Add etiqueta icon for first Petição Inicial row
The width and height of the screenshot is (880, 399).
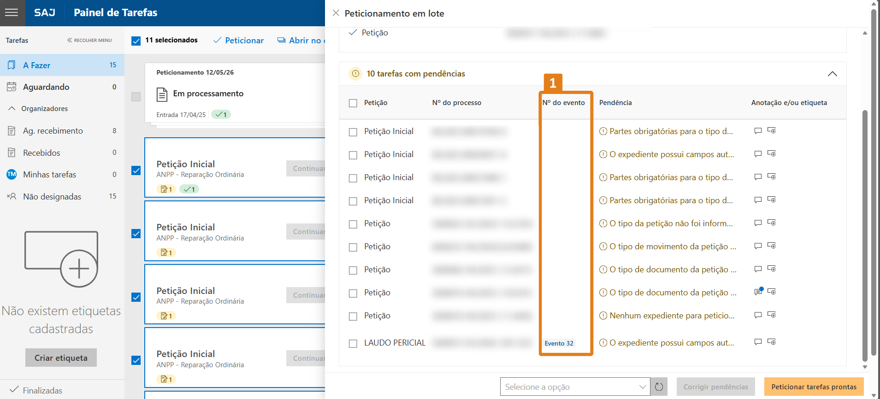point(772,130)
